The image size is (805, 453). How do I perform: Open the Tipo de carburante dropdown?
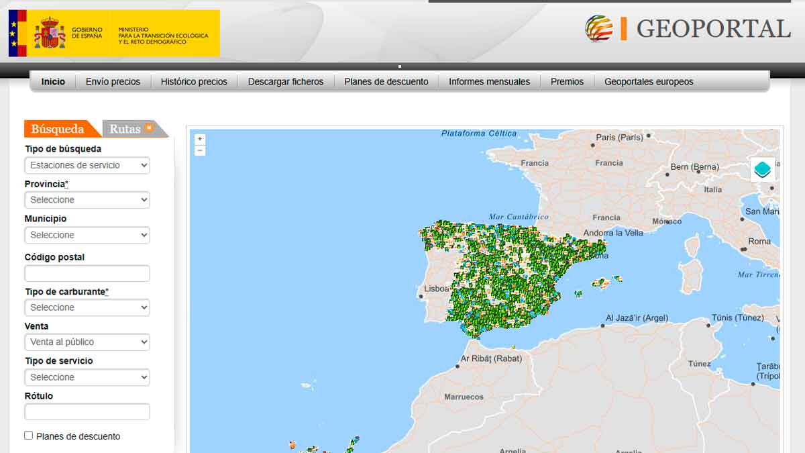pyautogui.click(x=87, y=307)
